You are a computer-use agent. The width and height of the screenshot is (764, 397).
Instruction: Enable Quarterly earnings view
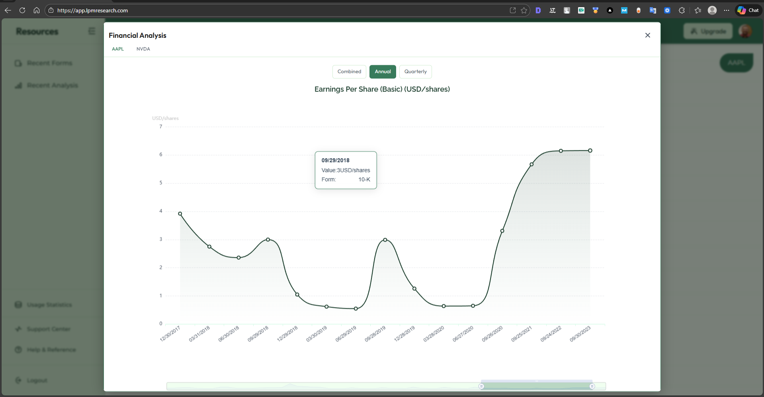click(415, 72)
